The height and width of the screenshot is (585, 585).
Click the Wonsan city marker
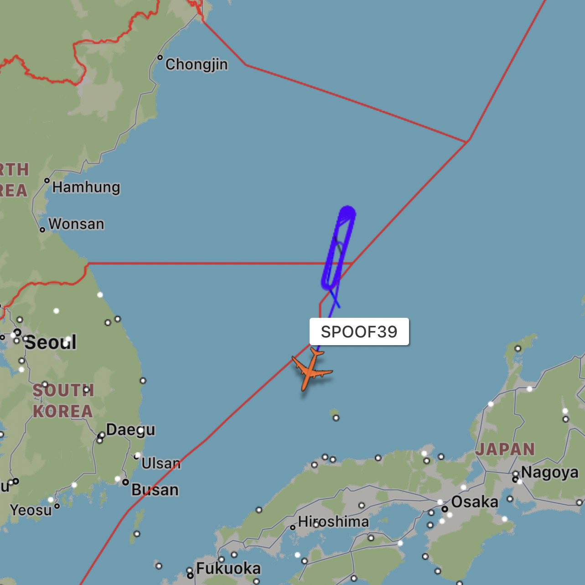42,229
